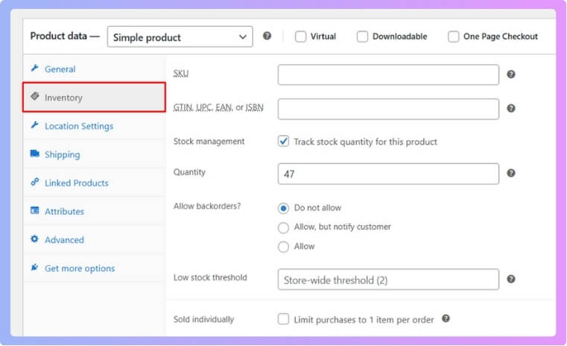This screenshot has width=567, height=346.
Task: Click the wrench icon beside Location Settings
Action: [35, 125]
